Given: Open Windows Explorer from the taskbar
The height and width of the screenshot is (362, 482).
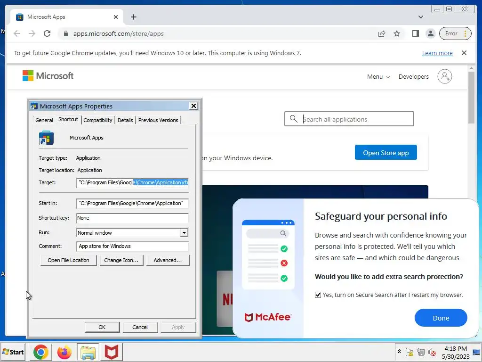Looking at the screenshot, I should tap(88, 352).
